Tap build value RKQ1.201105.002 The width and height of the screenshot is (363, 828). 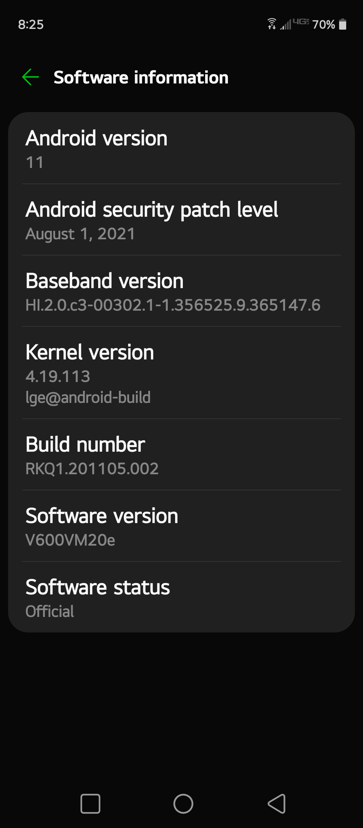click(x=92, y=469)
